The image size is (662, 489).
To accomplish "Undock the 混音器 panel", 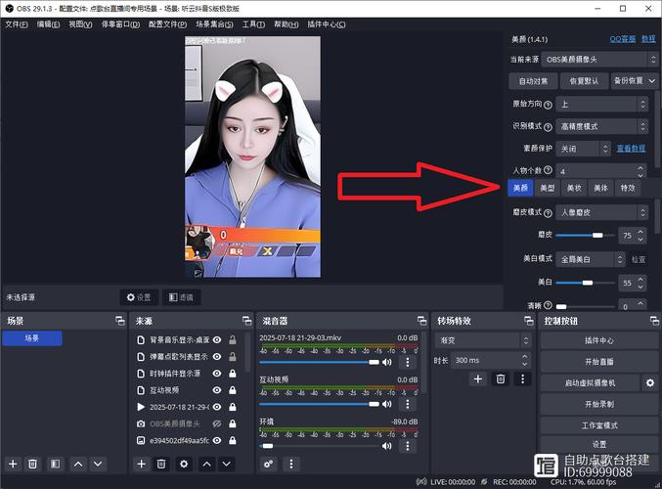I will (x=421, y=321).
